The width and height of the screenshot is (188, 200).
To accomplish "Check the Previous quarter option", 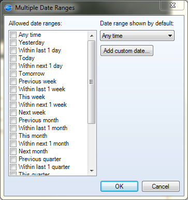I will coord(13,159).
